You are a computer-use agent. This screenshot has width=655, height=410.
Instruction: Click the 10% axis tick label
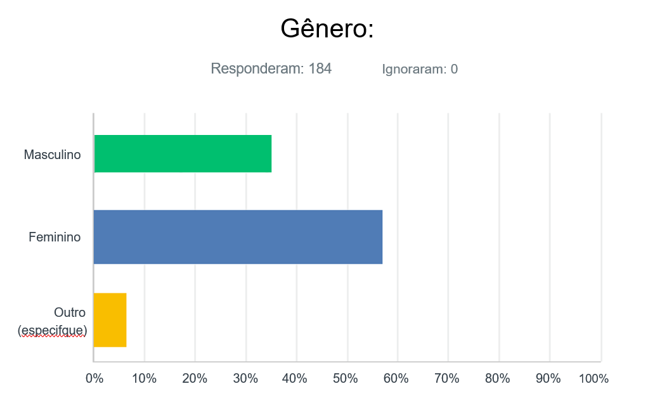(x=144, y=378)
